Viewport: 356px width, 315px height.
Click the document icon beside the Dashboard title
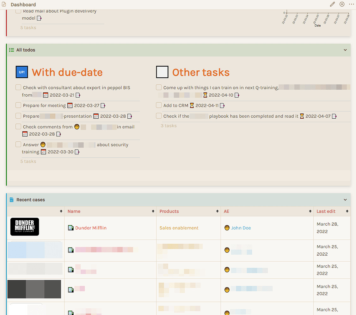[x=3, y=4]
